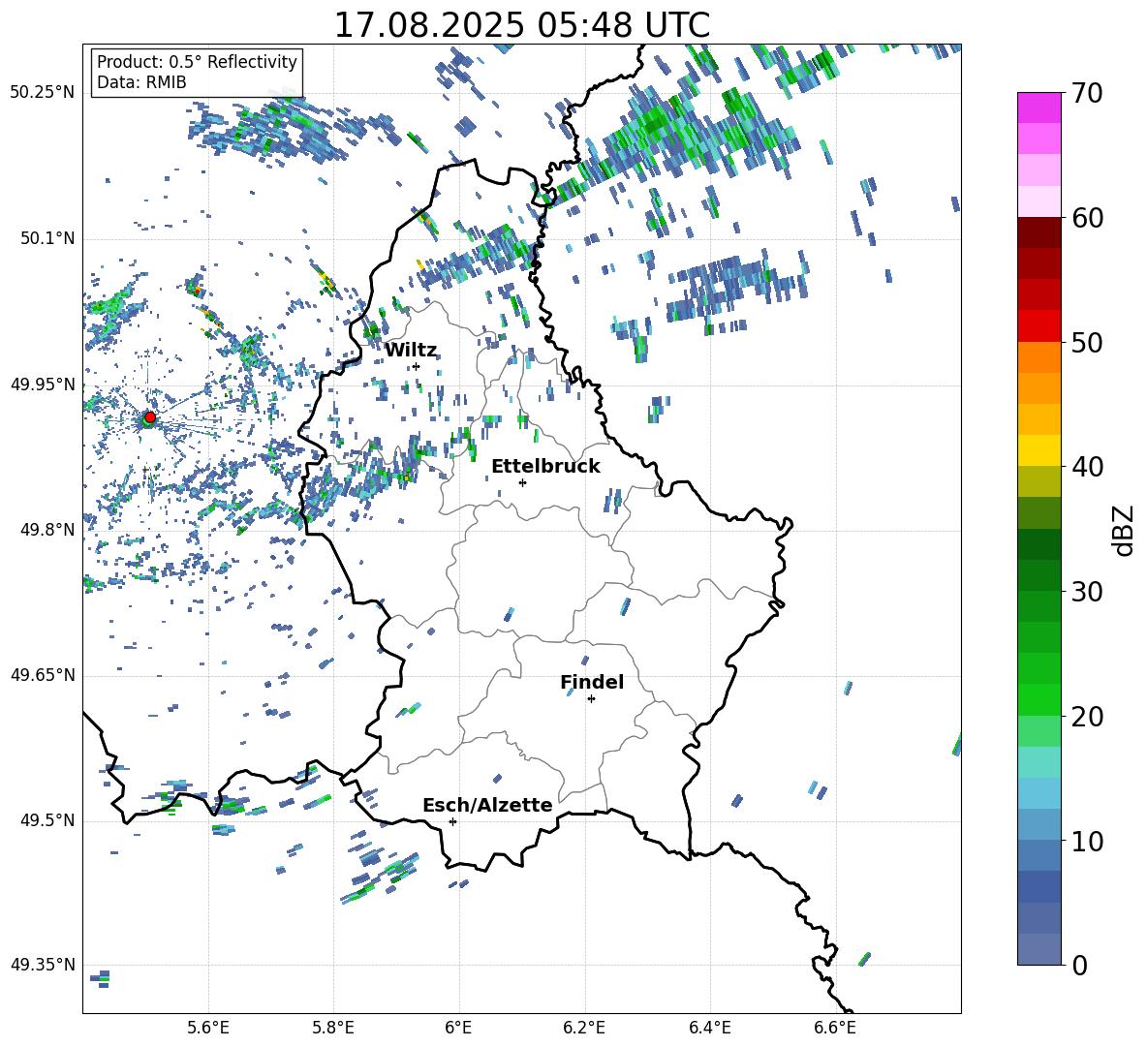Click the 49.35°N latitude label

tap(43, 965)
